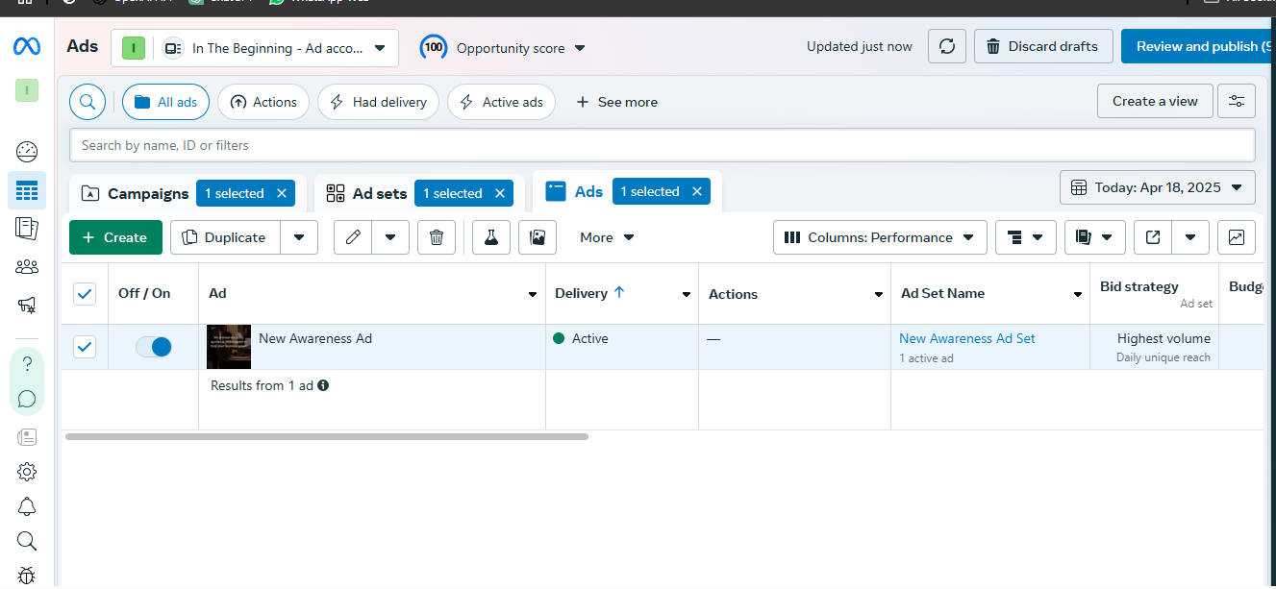Viewport: 1276px width, 589px height.
Task: Open the A/B test flask icon
Action: (490, 237)
